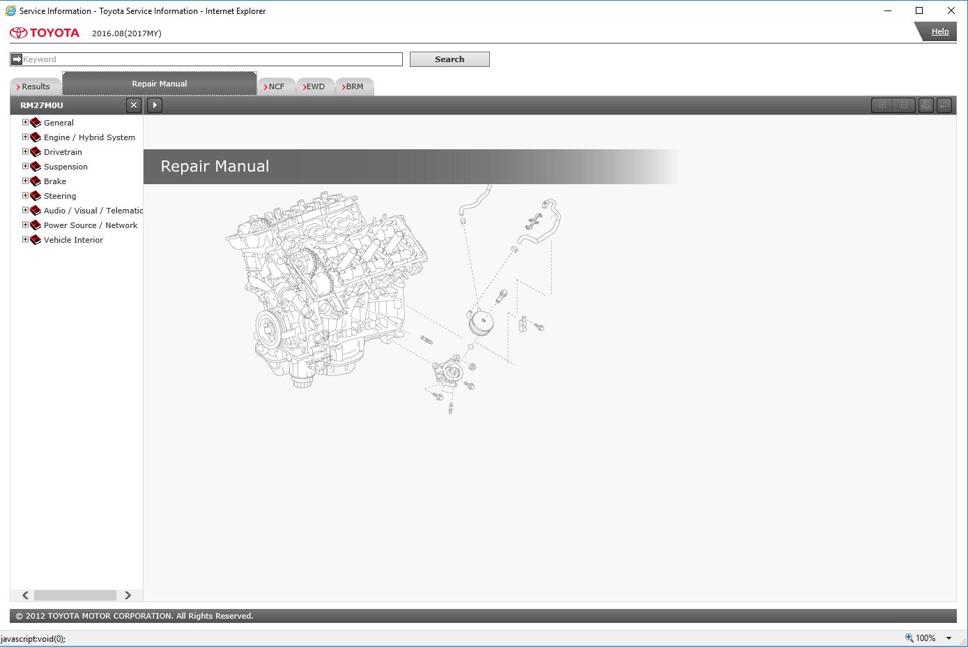
Task: Click the play arrow button beside the RM27M0U panel
Action: pyautogui.click(x=155, y=105)
